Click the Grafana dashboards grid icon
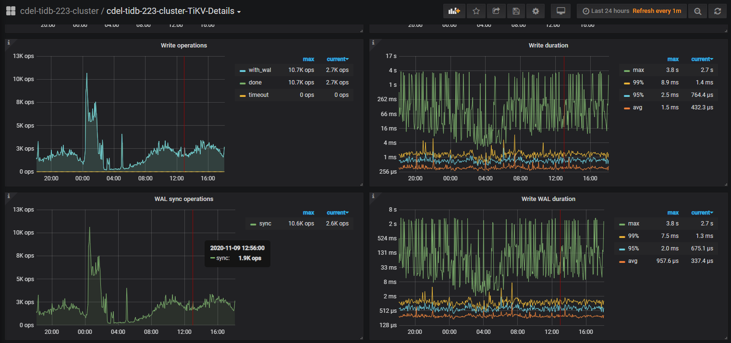The image size is (731, 343). [x=11, y=11]
